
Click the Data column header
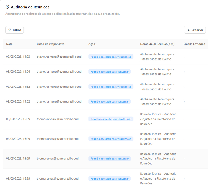[9, 44]
